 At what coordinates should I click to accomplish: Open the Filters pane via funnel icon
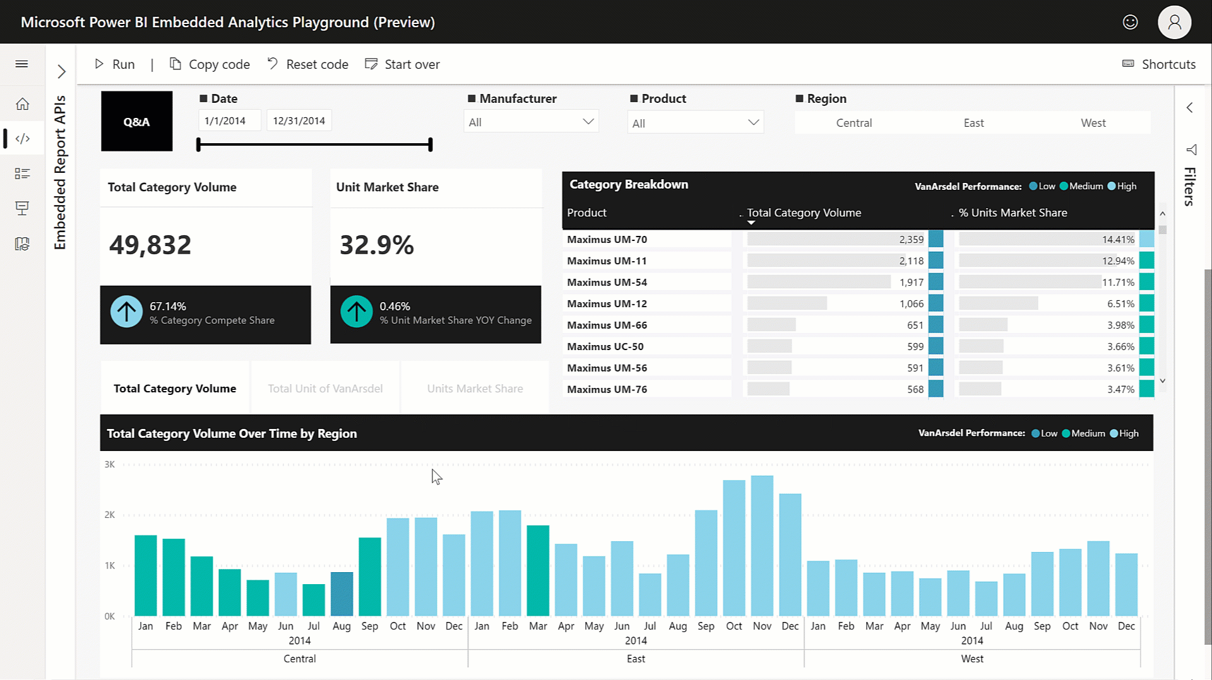click(1191, 149)
